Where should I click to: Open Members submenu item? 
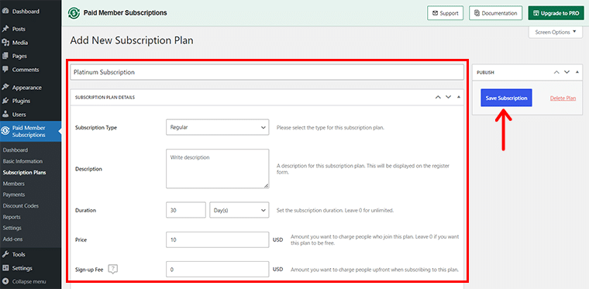[13, 184]
